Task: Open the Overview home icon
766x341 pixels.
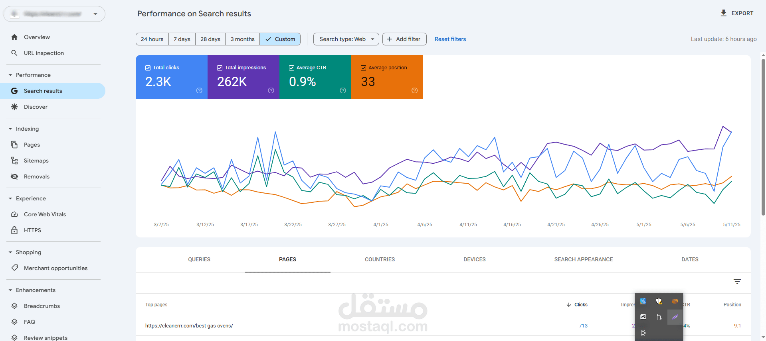Action: click(x=14, y=37)
